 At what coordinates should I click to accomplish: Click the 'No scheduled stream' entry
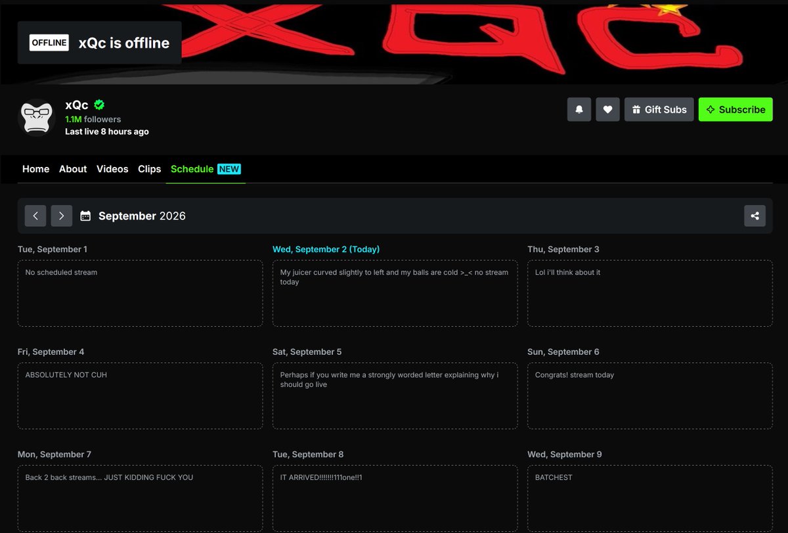click(x=140, y=293)
